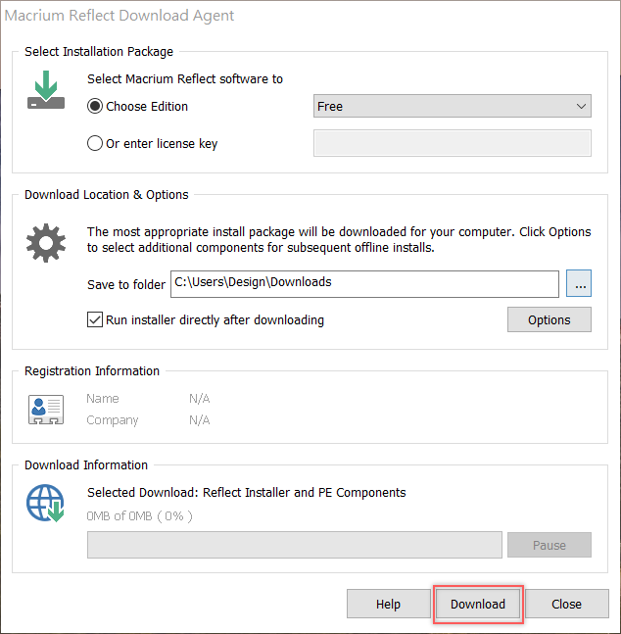Click the Save to folder path field
The height and width of the screenshot is (634, 621).
pos(364,283)
